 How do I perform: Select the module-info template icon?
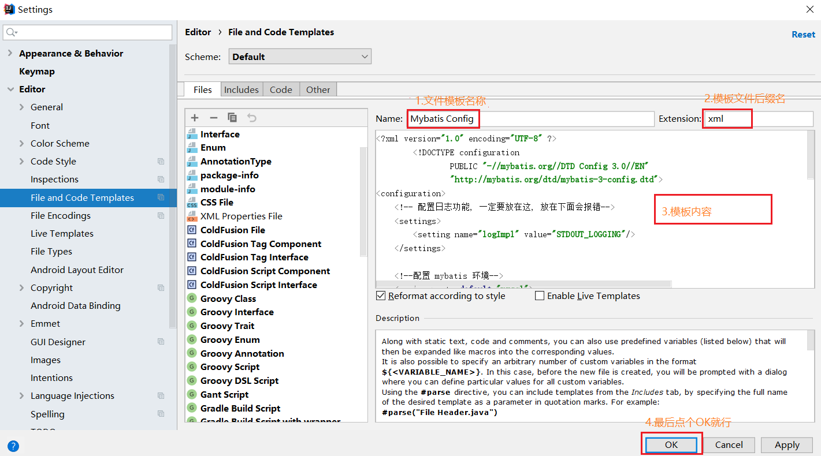pos(192,189)
